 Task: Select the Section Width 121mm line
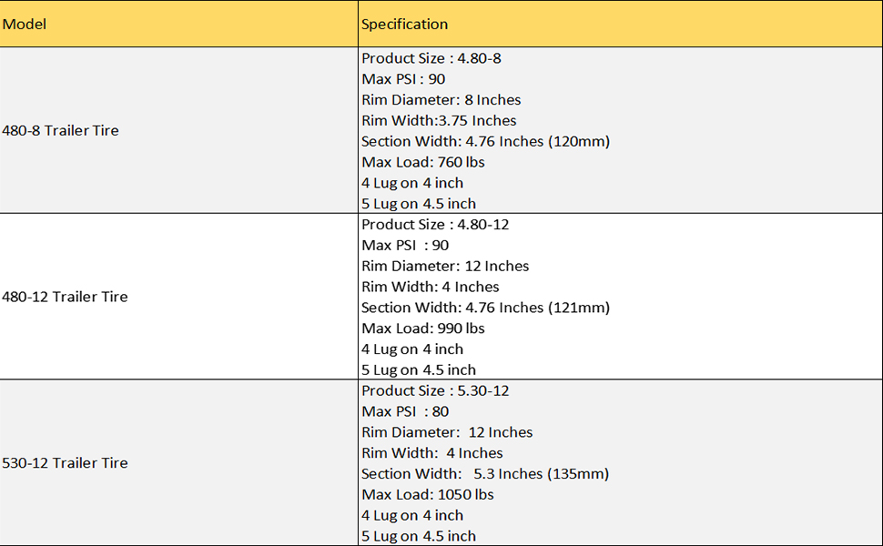point(485,308)
